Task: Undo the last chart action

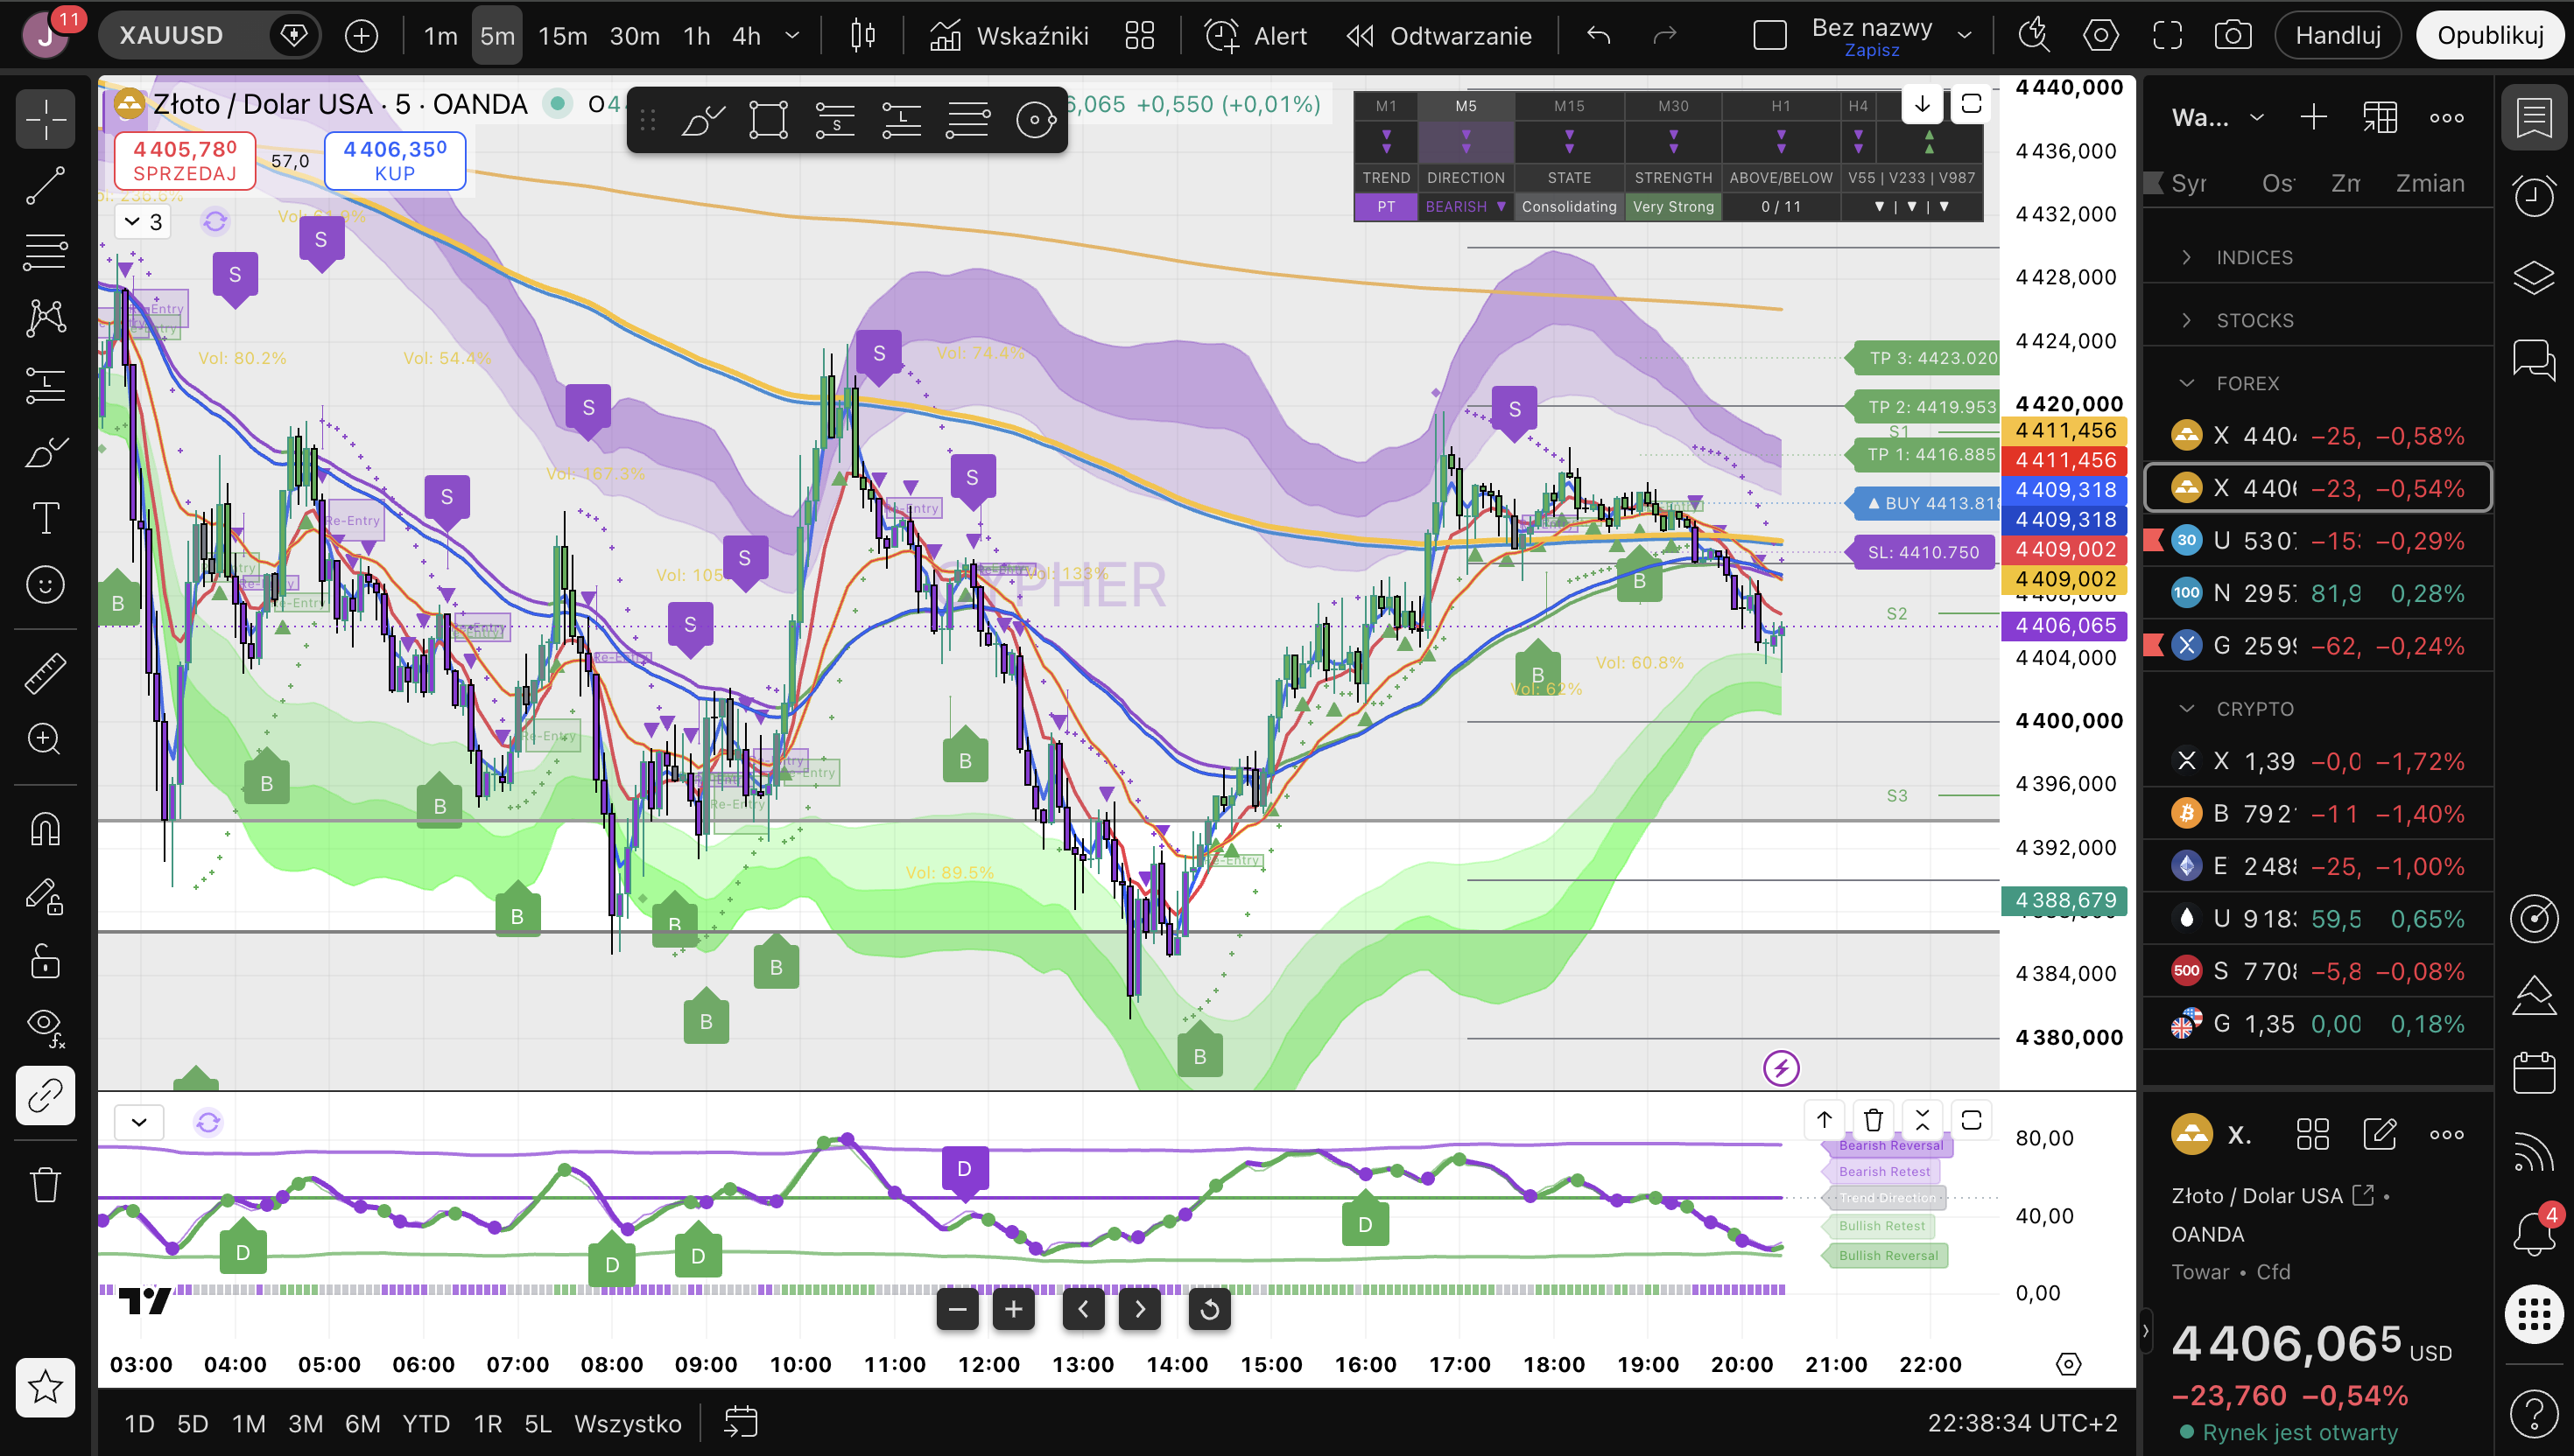Action: (1599, 36)
